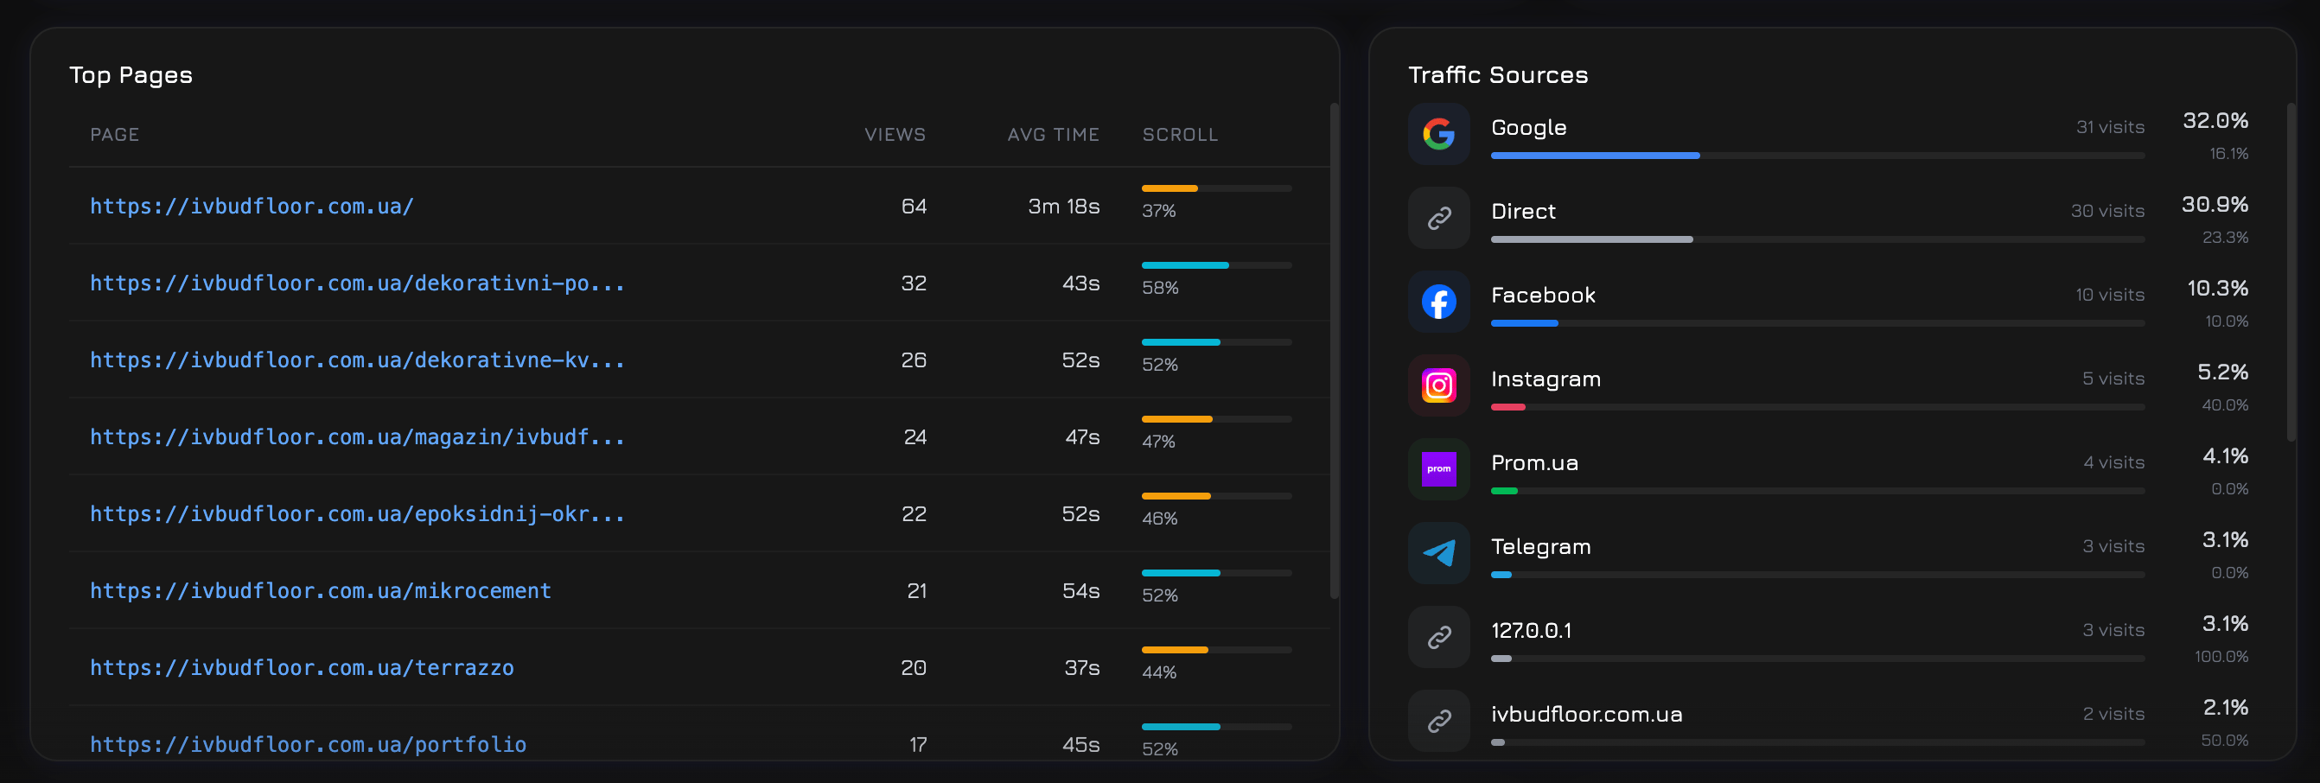Click the Traffic Sources heading

[x=1498, y=74]
